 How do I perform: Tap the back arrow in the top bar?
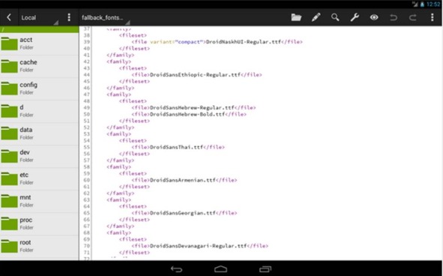point(9,17)
